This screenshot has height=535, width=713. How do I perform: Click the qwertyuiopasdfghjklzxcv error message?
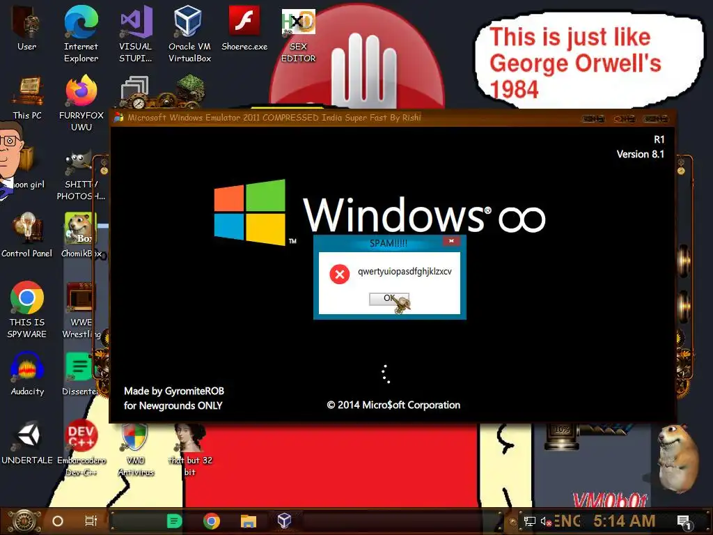pos(405,272)
